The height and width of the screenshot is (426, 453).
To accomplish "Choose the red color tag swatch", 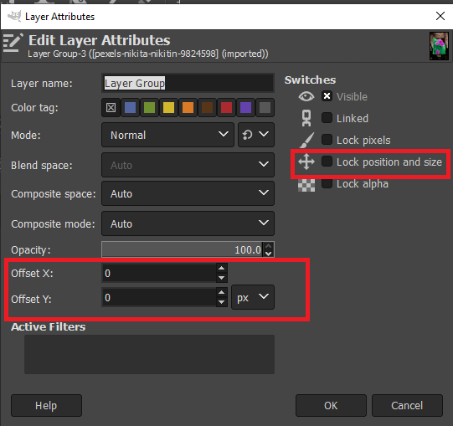I will click(226, 108).
